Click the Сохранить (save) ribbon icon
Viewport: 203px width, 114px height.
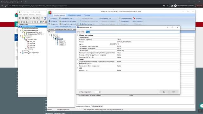click(49, 24)
